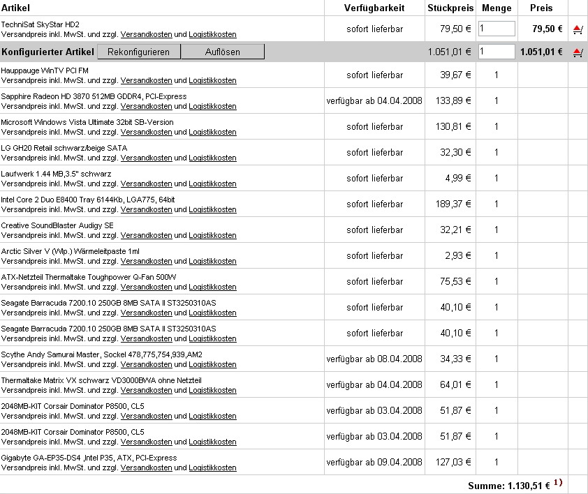588x494 pixels.
Task: Open Logistikkosten link under Gigabyte GA-EP35-DS4
Action: (212, 468)
